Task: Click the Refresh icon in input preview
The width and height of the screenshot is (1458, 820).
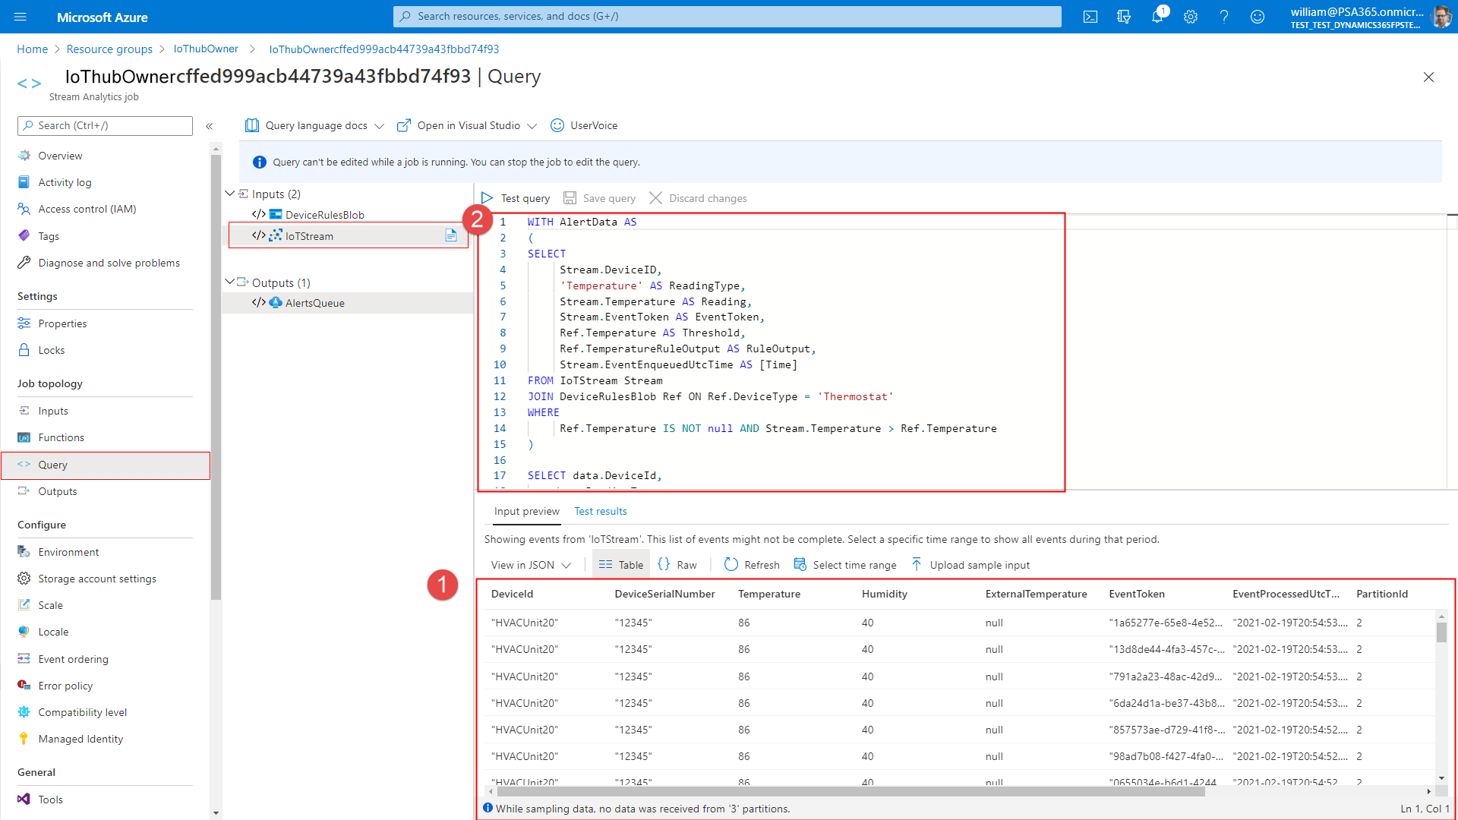Action: click(x=730, y=565)
